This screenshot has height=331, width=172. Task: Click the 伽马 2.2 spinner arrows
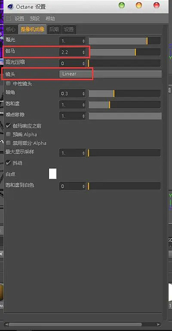point(84,52)
